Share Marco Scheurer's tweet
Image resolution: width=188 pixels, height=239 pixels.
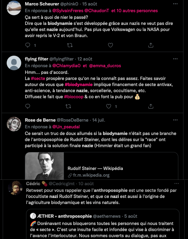tap(151, 45)
